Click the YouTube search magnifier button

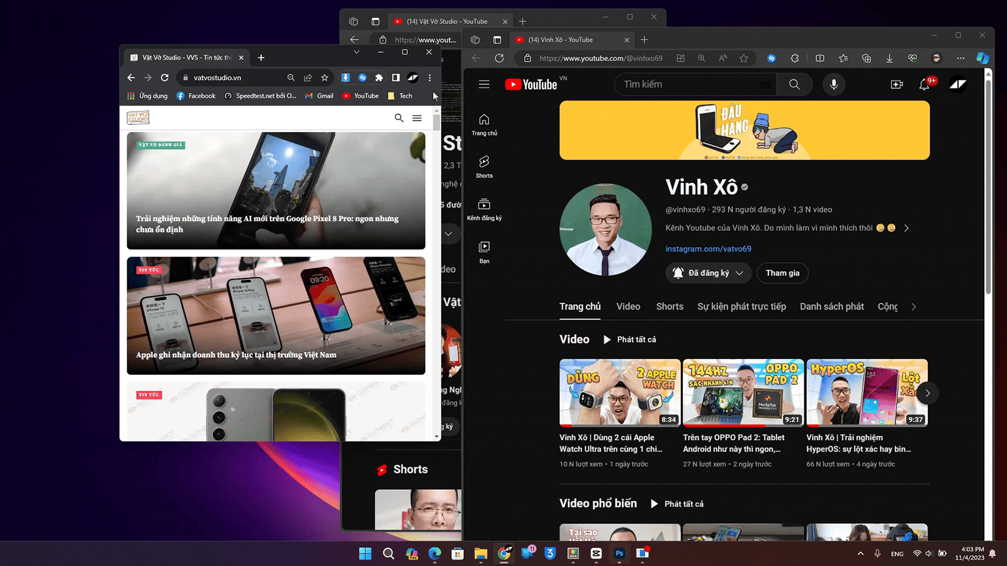click(794, 84)
